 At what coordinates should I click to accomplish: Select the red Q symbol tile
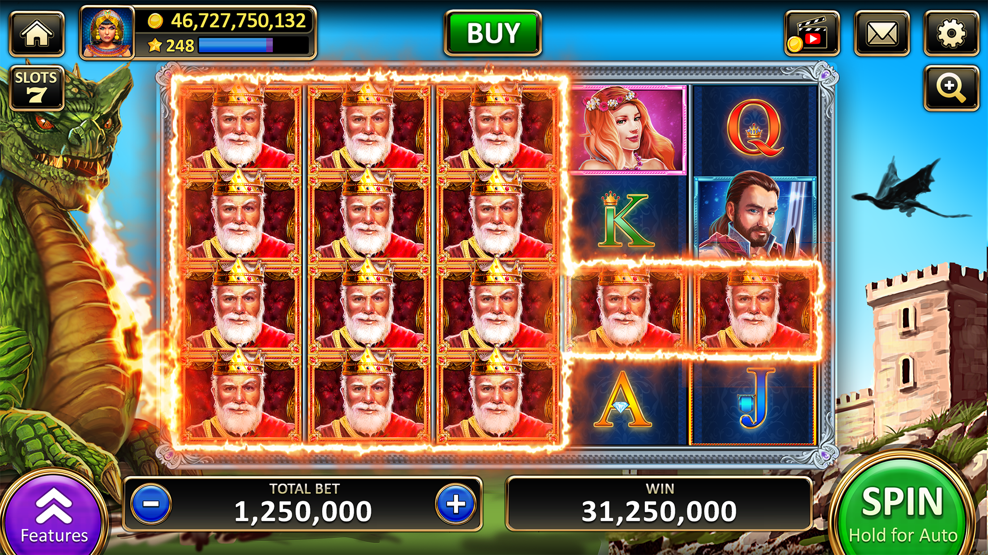[x=754, y=130]
